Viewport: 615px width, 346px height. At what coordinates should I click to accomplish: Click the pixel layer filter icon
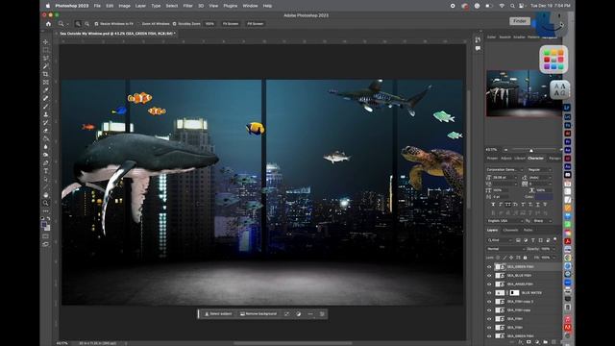(x=518, y=240)
